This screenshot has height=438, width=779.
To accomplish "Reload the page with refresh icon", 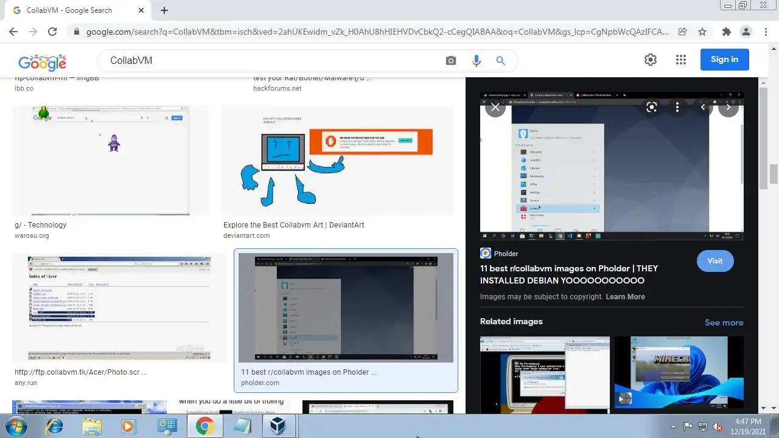I will pyautogui.click(x=52, y=32).
